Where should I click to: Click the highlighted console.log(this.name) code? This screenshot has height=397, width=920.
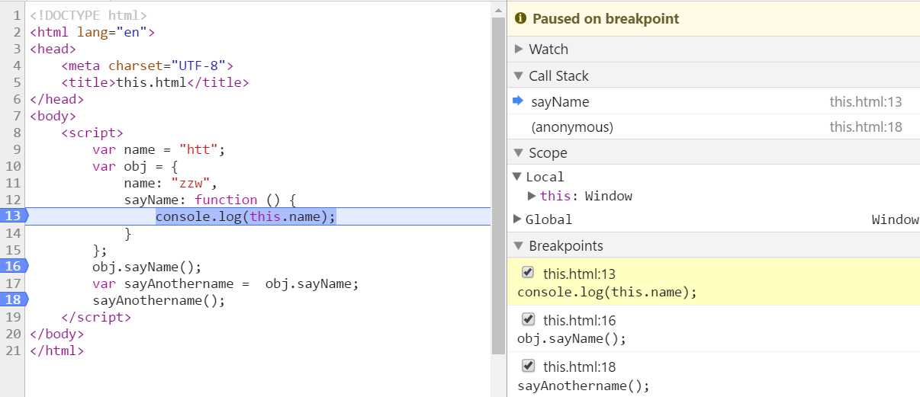tap(246, 216)
